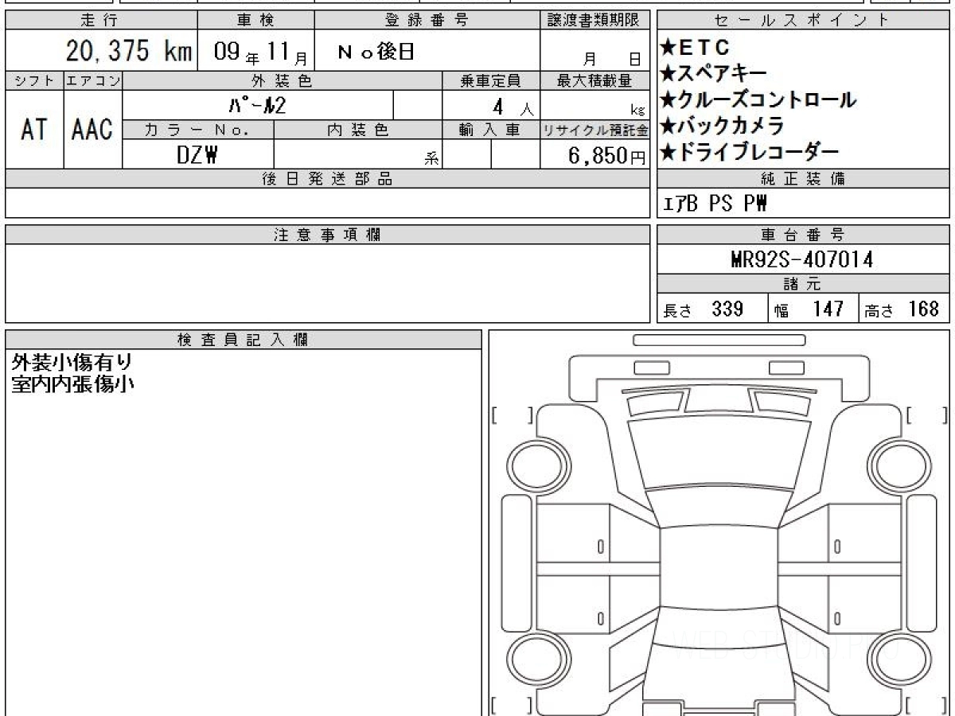Click the DZW color number field
Screen dimensions: 955x716
pos(197,155)
